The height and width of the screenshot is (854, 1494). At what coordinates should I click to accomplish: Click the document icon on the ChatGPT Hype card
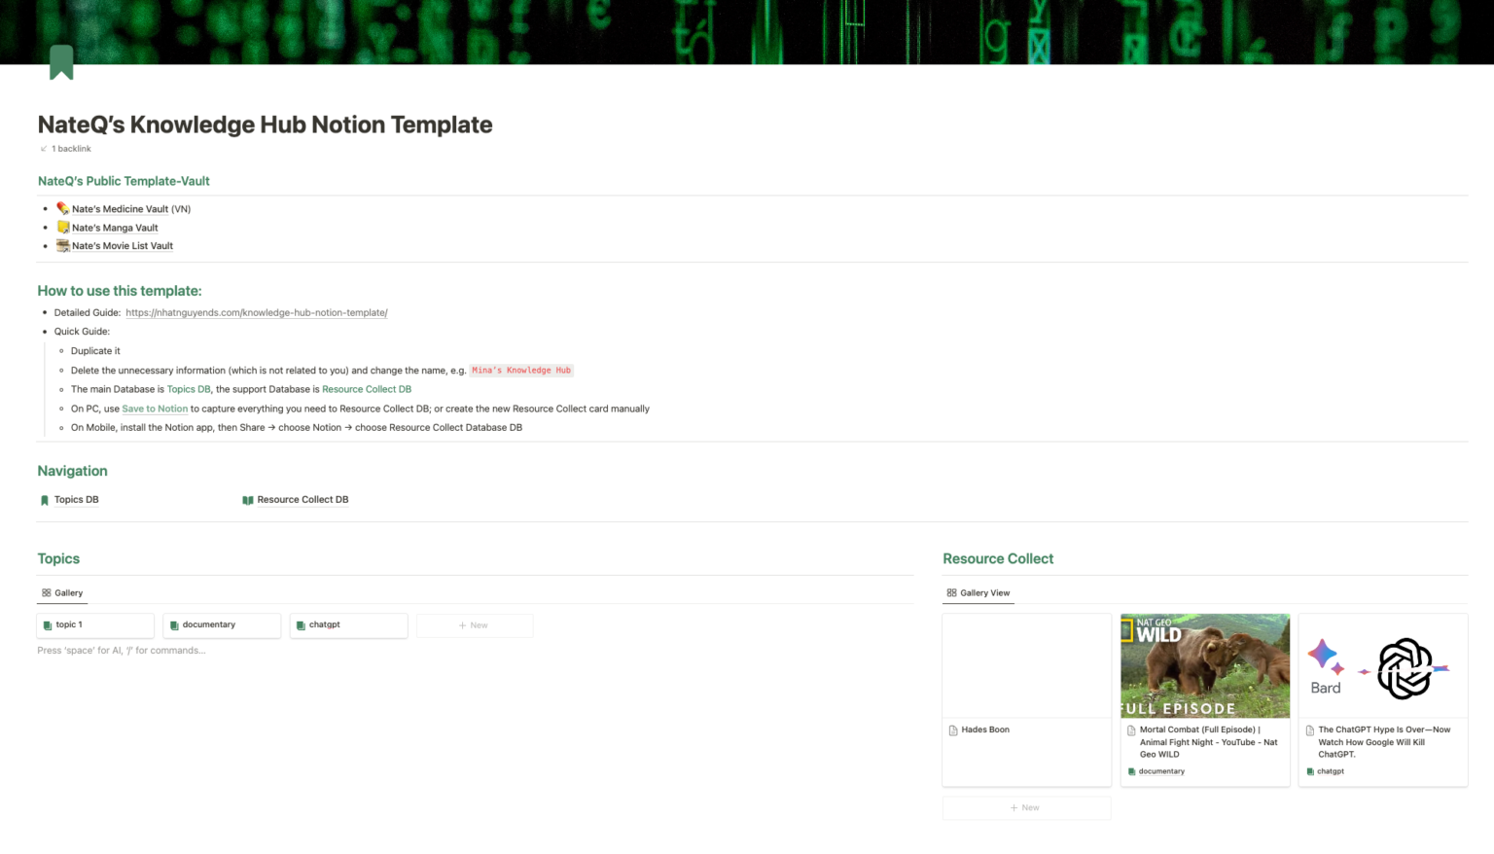point(1310,729)
